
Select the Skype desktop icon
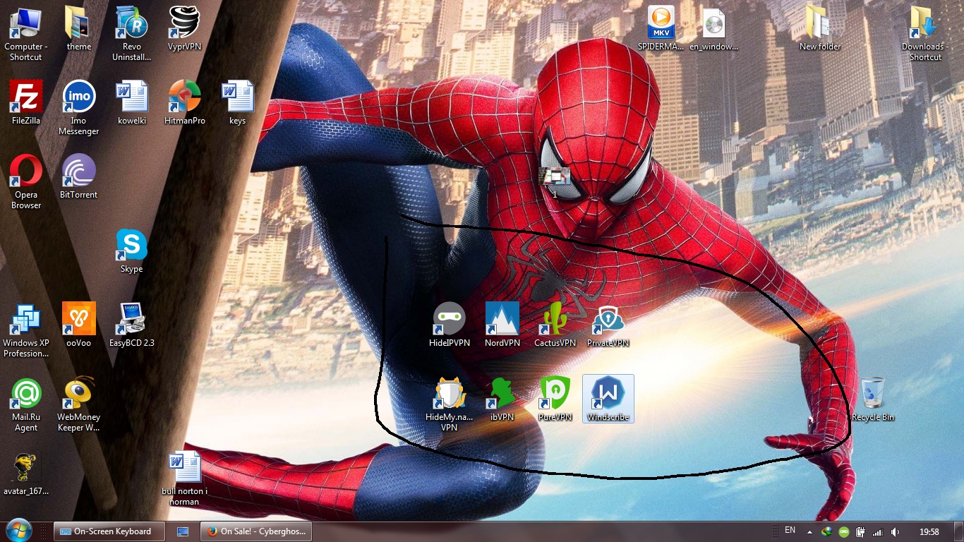tap(132, 251)
